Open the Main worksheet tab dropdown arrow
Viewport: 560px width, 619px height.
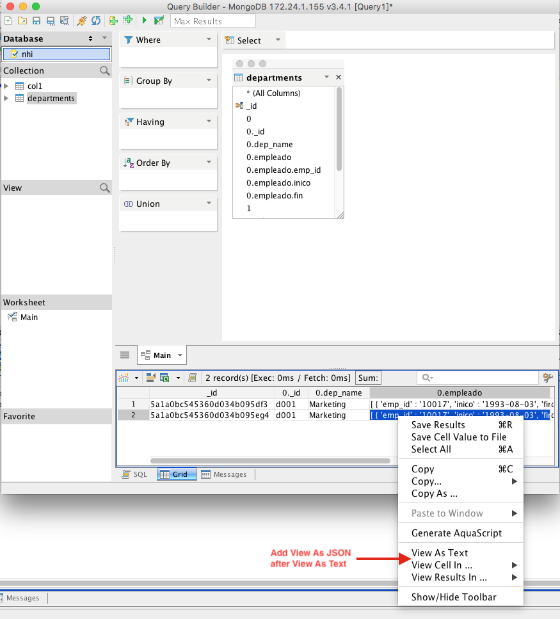pos(180,355)
